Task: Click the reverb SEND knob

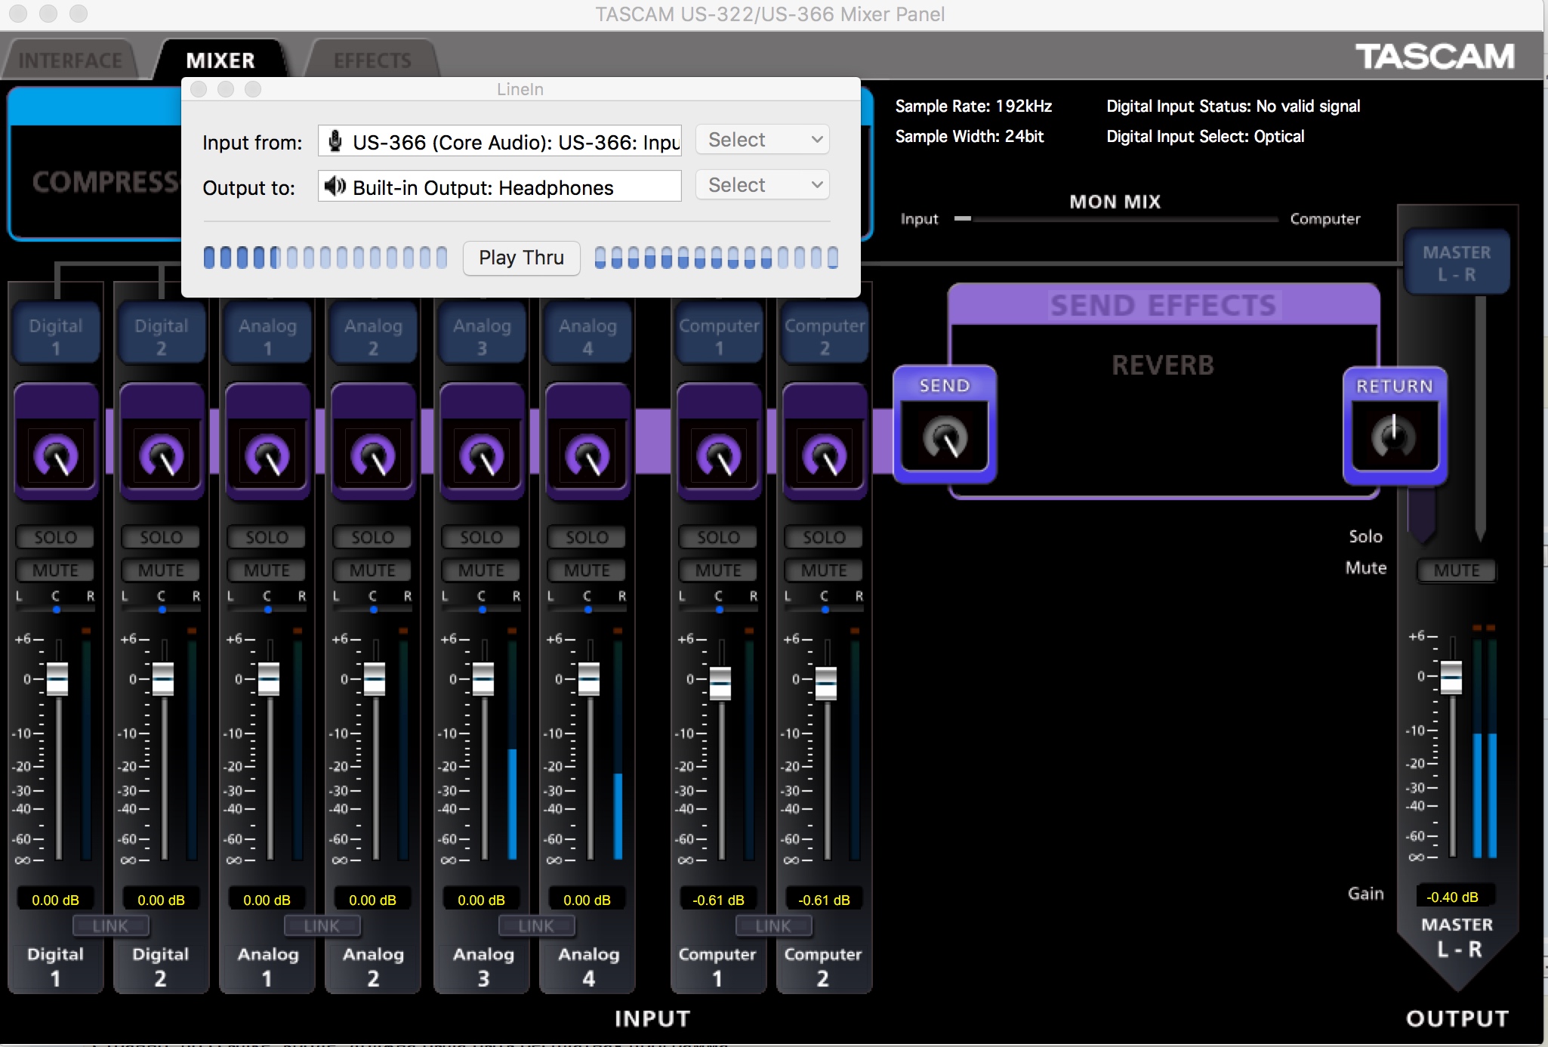Action: pos(945,437)
